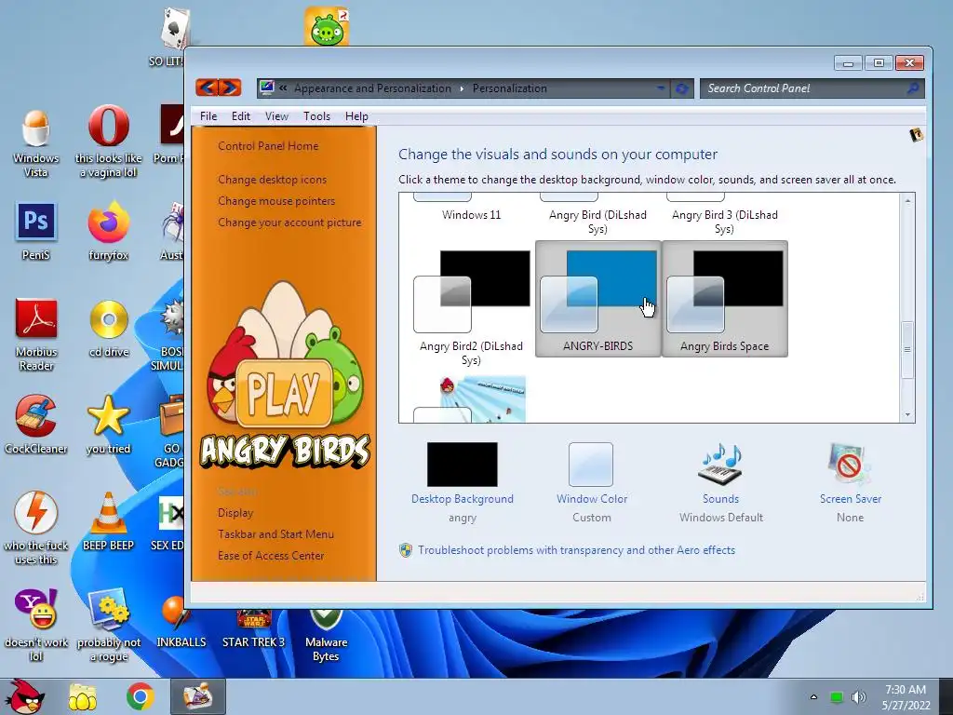Open Change your account picture link
The height and width of the screenshot is (715, 953).
(290, 223)
